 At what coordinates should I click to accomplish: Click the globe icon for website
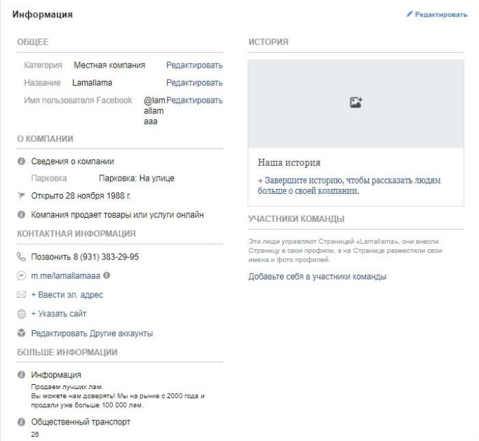click(x=21, y=314)
